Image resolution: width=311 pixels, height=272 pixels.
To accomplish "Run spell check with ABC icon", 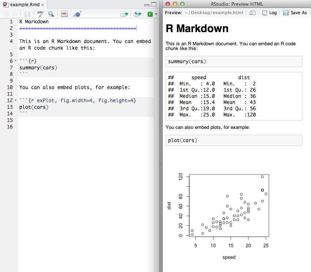I will click(x=40, y=14).
